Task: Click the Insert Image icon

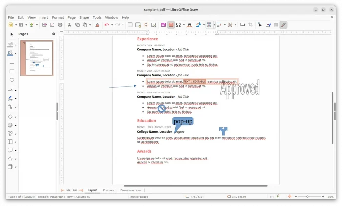Action: click(163, 25)
